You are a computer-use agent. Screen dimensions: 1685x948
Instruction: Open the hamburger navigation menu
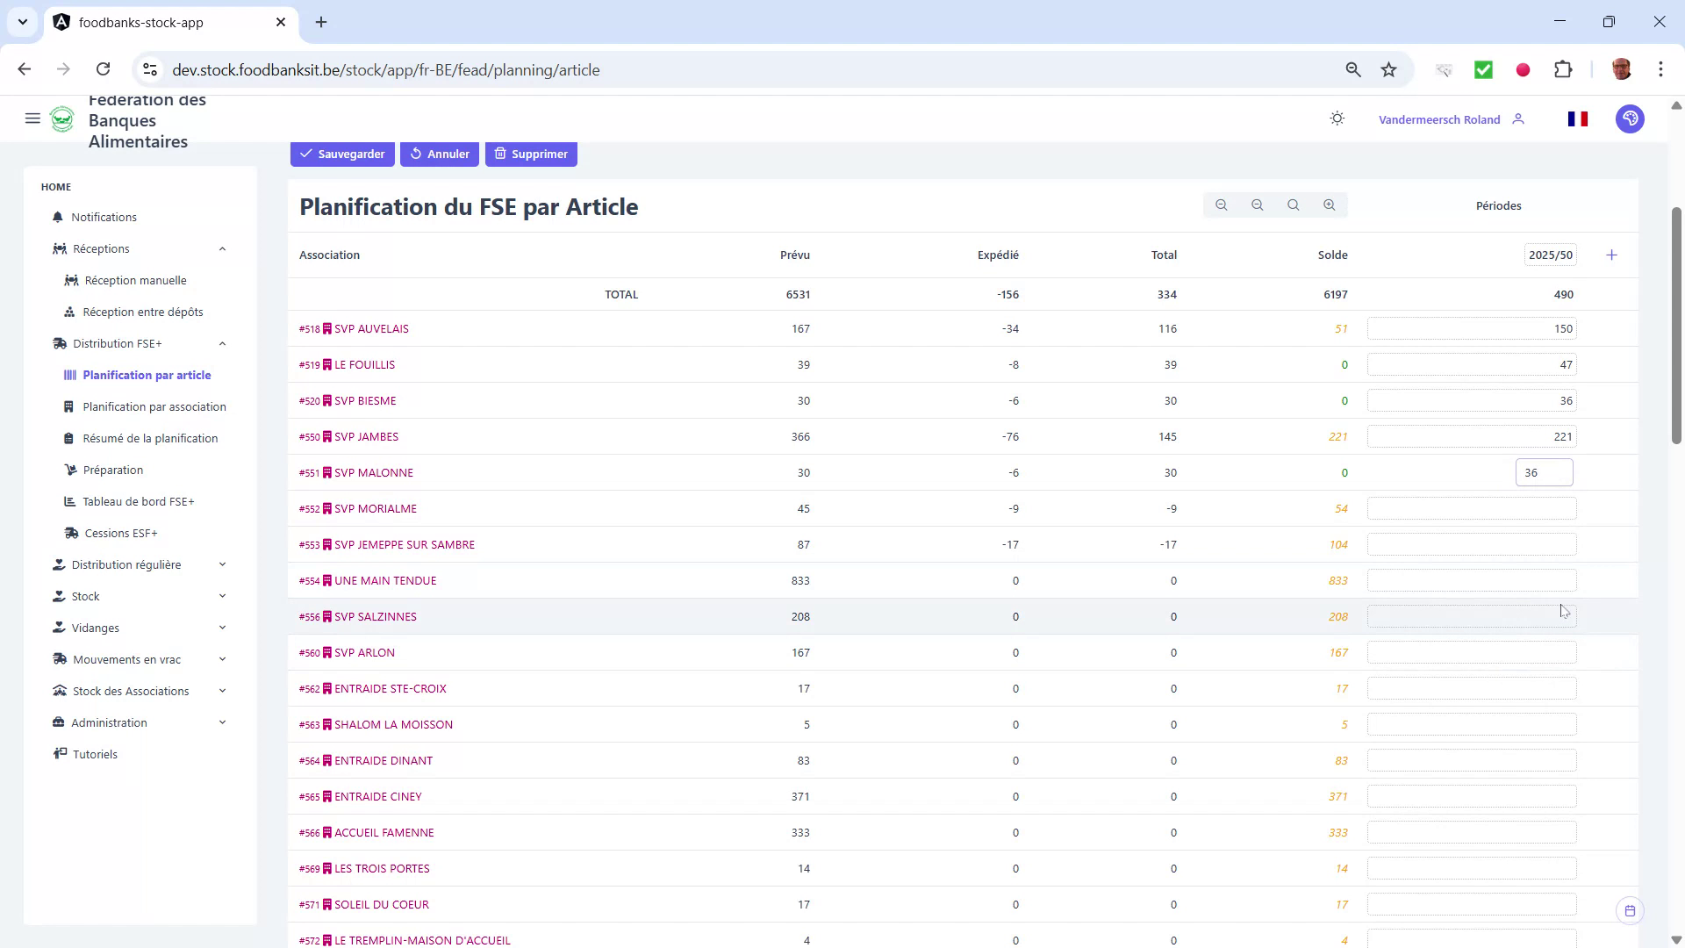32,118
